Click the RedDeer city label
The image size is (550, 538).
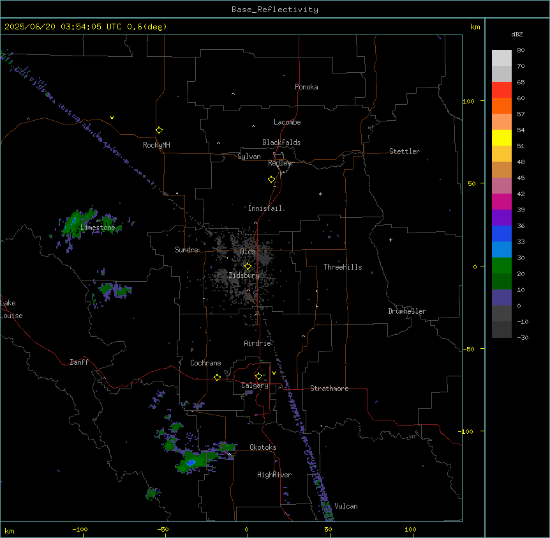(x=281, y=163)
